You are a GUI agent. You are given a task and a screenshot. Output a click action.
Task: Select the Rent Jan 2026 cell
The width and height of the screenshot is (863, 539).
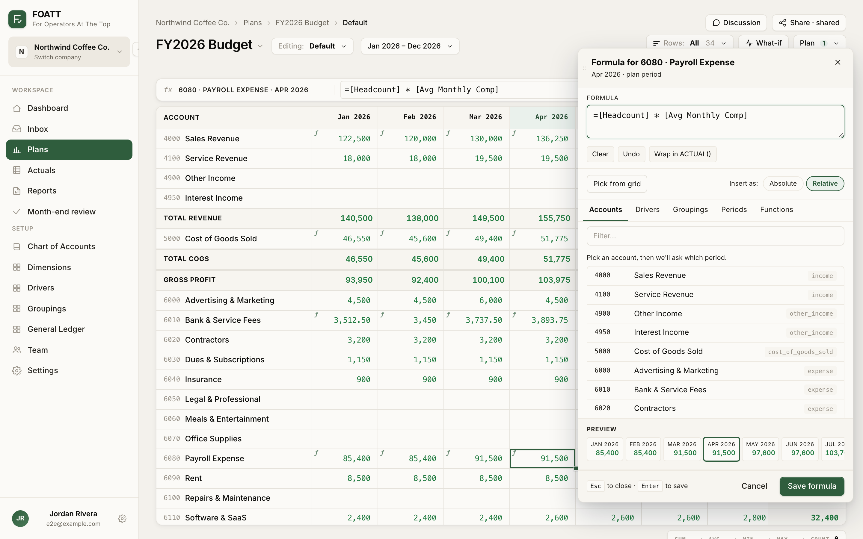click(345, 479)
